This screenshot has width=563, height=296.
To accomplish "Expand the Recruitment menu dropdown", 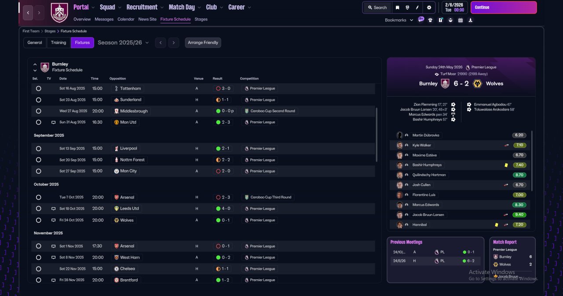I will [x=162, y=7].
